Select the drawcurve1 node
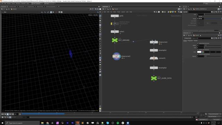Screen dimensions: 222x125 coord(154,42)
